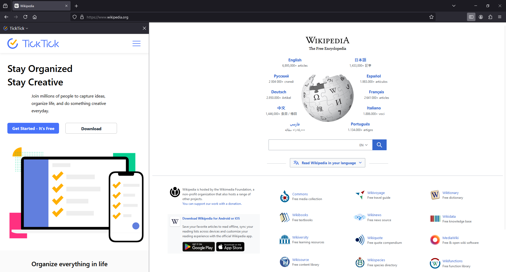Click the TickTick logo
506x272 pixels.
click(x=33, y=43)
